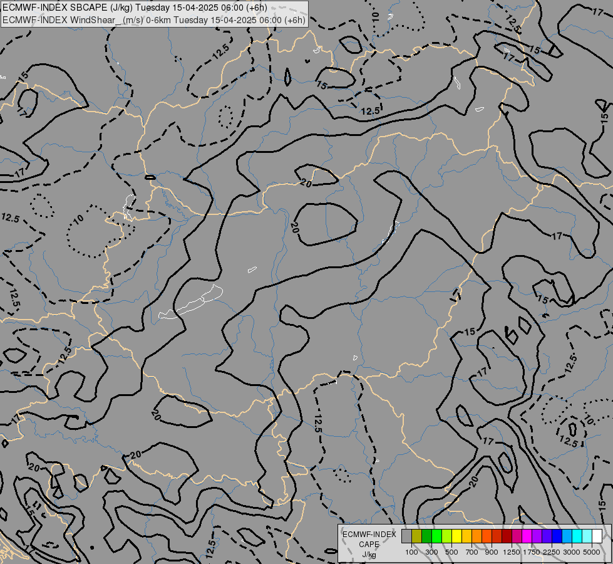The height and width of the screenshot is (564, 613).
Task: Click the '300' legend tick label
Action: point(431,552)
